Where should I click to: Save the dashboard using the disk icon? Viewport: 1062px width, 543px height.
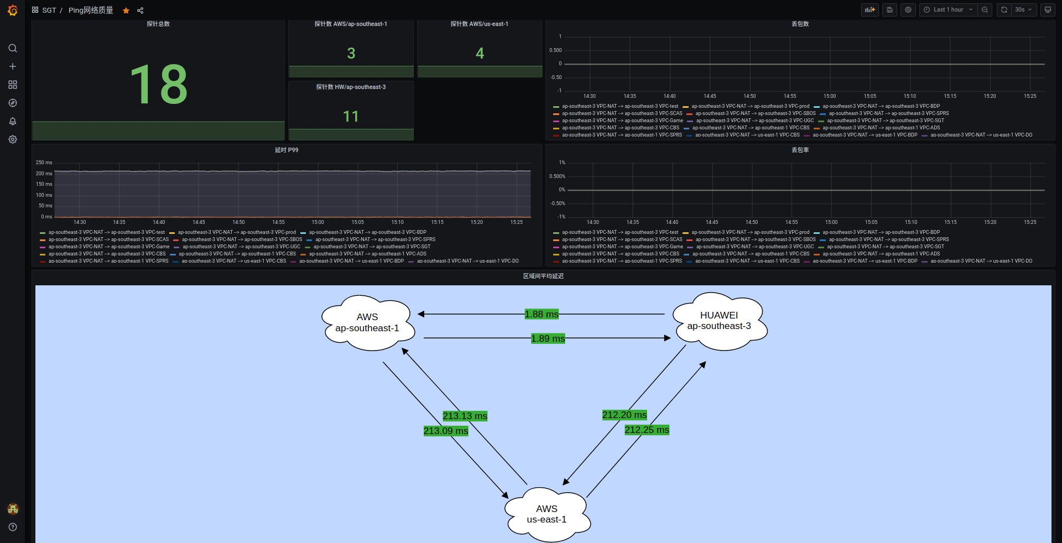pos(889,9)
